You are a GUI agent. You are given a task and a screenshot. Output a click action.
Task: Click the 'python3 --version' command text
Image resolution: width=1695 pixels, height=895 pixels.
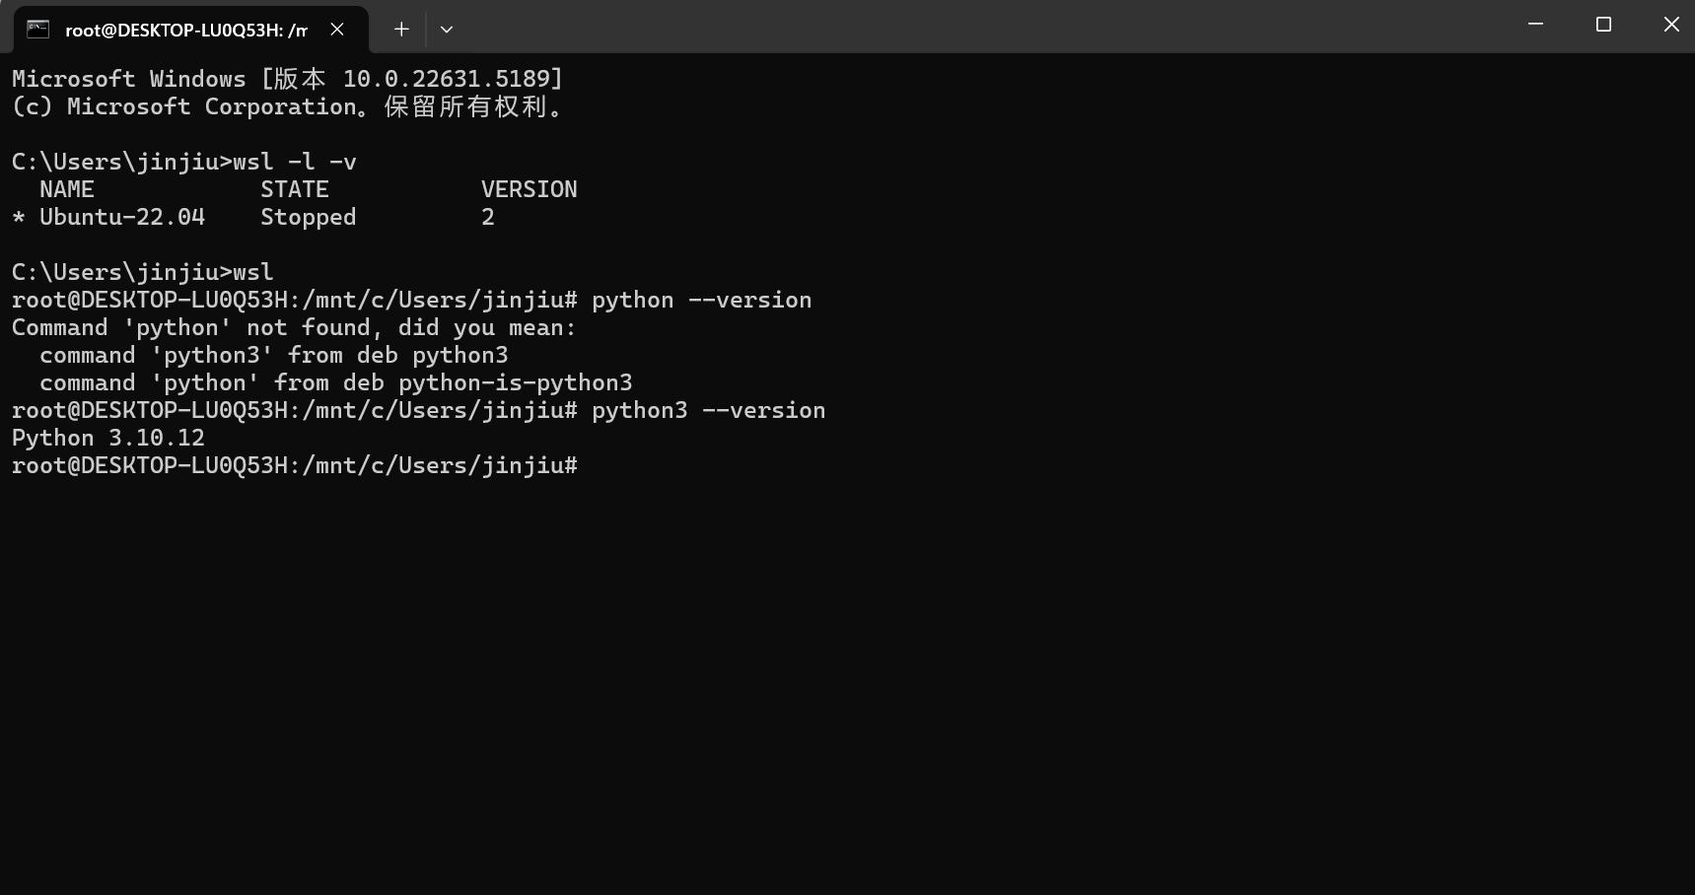click(708, 410)
